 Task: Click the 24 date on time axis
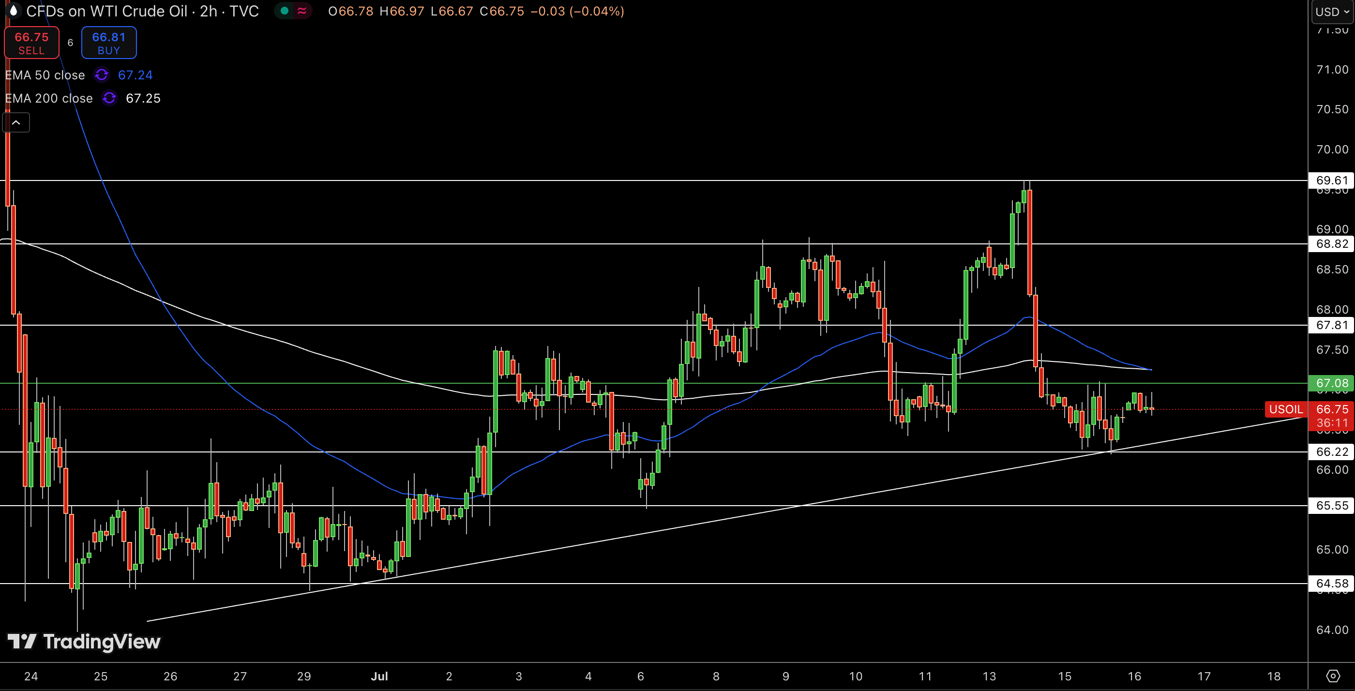pyautogui.click(x=31, y=676)
